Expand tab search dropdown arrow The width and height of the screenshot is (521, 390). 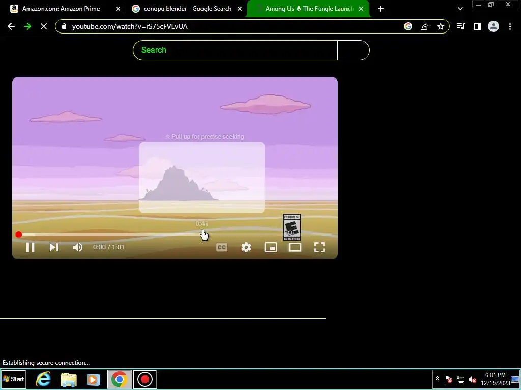(460, 9)
